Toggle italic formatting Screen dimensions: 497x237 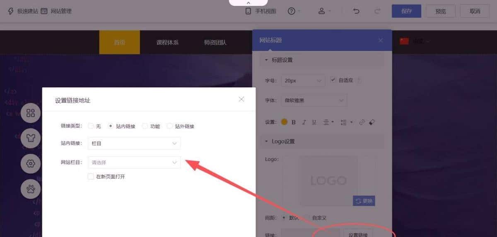tap(304, 122)
